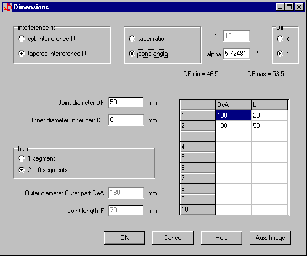Show the Aux. Image

pyautogui.click(x=270, y=238)
